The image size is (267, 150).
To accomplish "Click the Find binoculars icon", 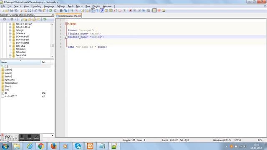I will (x=61, y=10).
